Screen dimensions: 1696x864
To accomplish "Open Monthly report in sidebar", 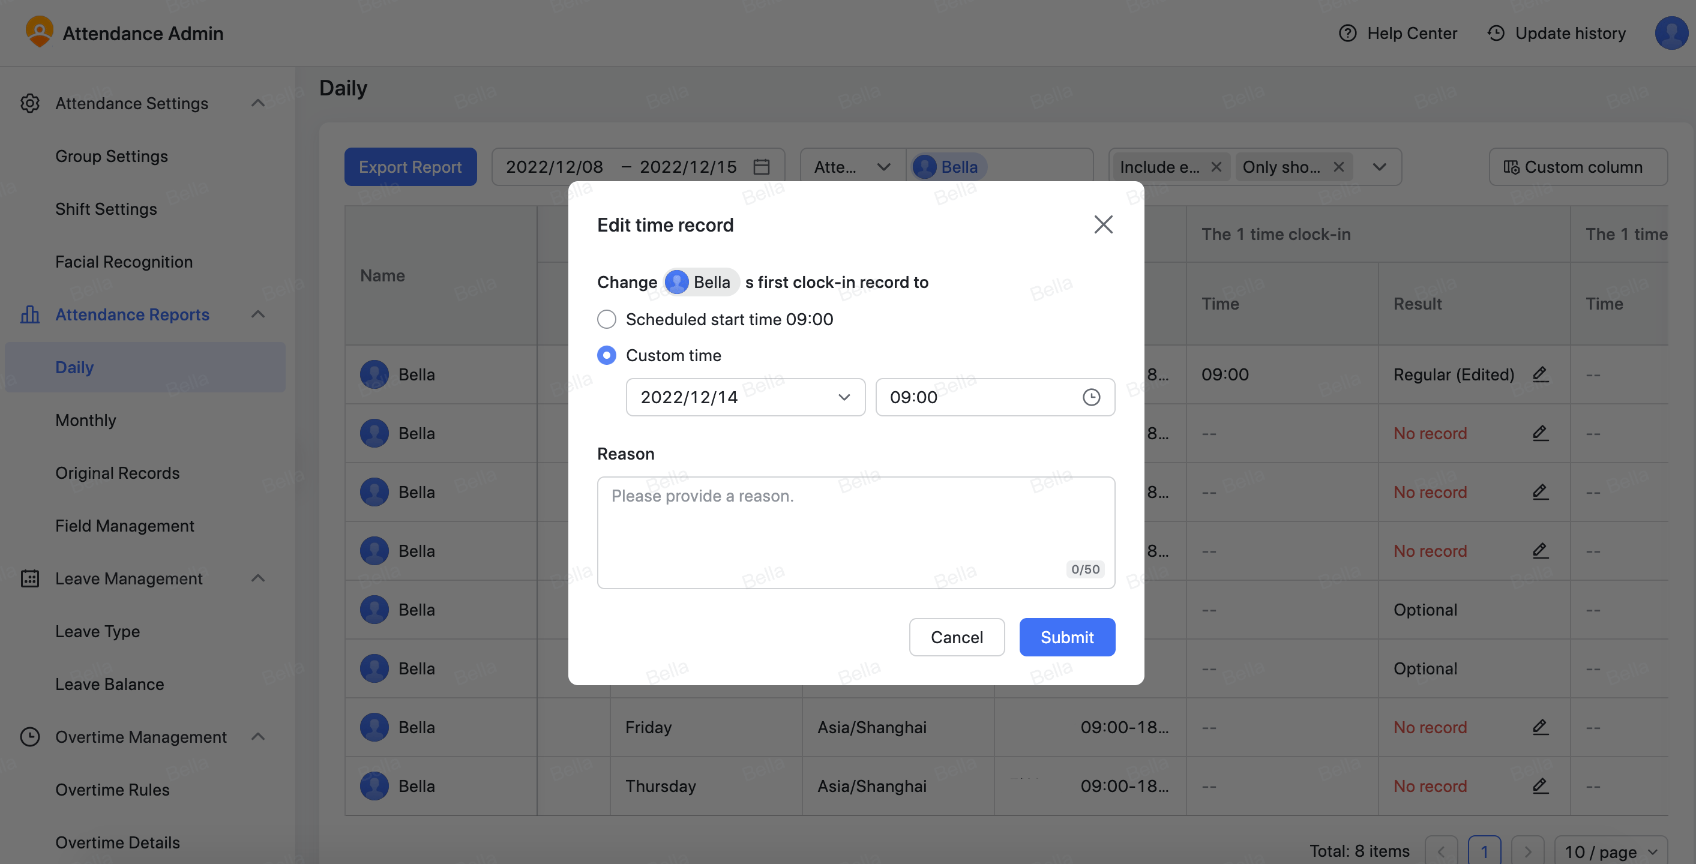I will click(86, 420).
